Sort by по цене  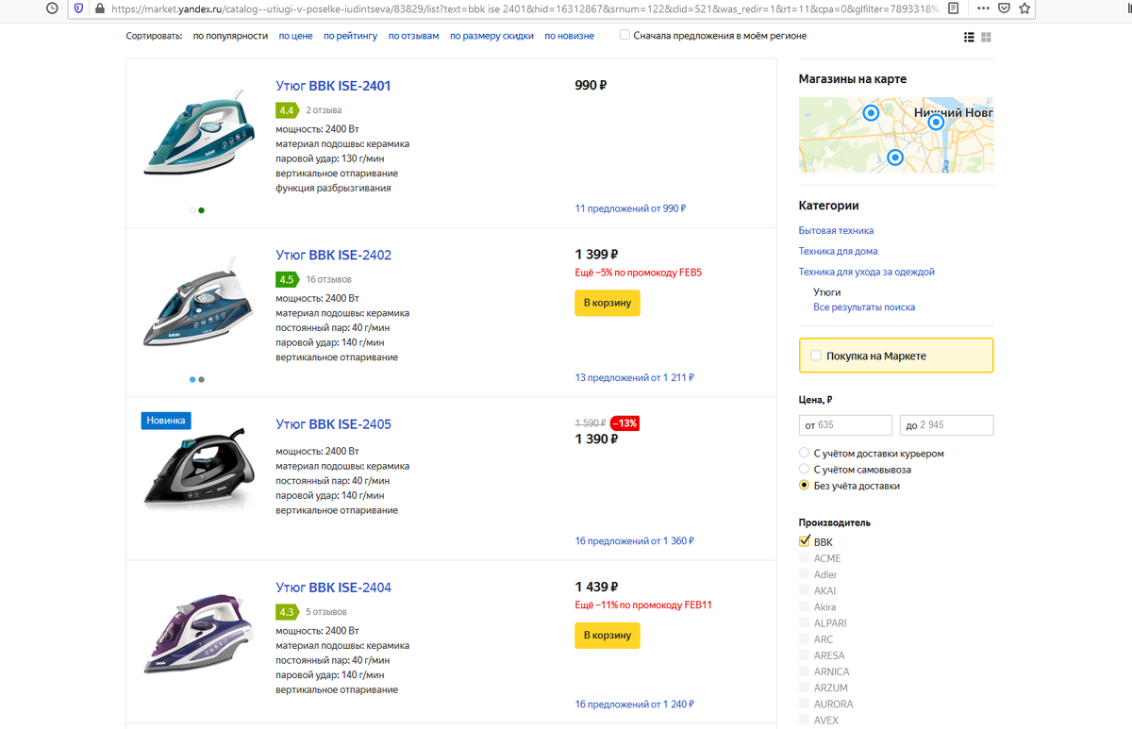(295, 36)
